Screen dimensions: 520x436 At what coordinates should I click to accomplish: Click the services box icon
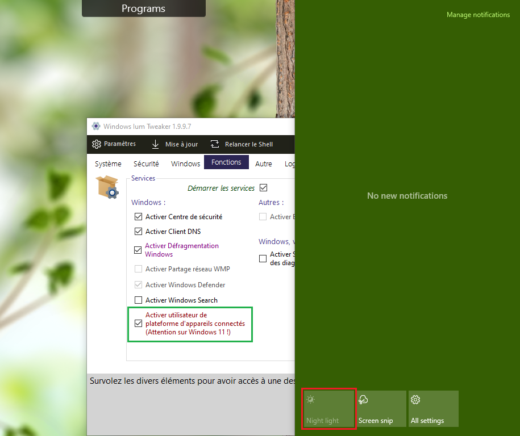[x=107, y=187]
